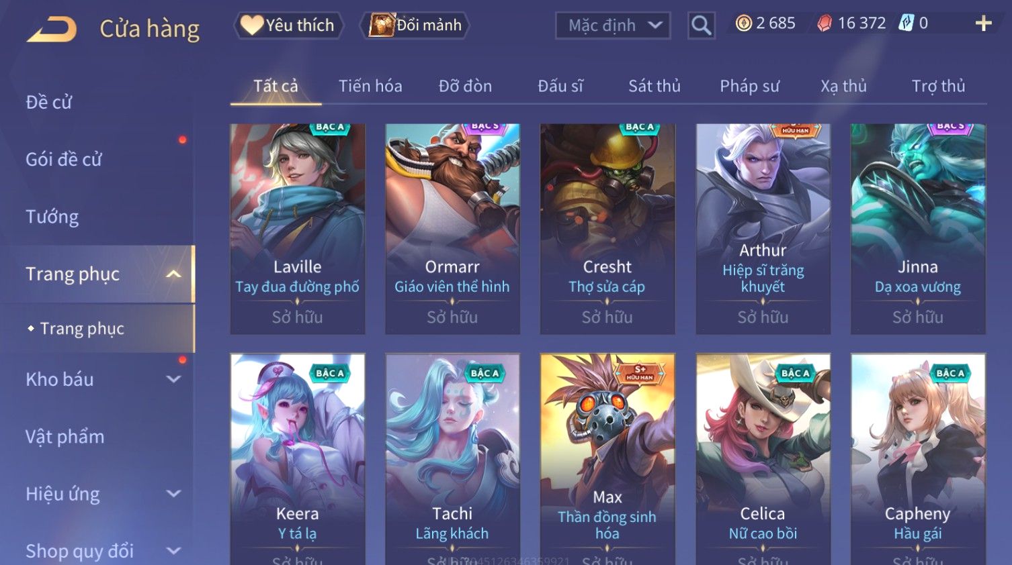Open the Mặc định sort dropdown
Image resolution: width=1012 pixels, height=565 pixels.
tap(613, 25)
